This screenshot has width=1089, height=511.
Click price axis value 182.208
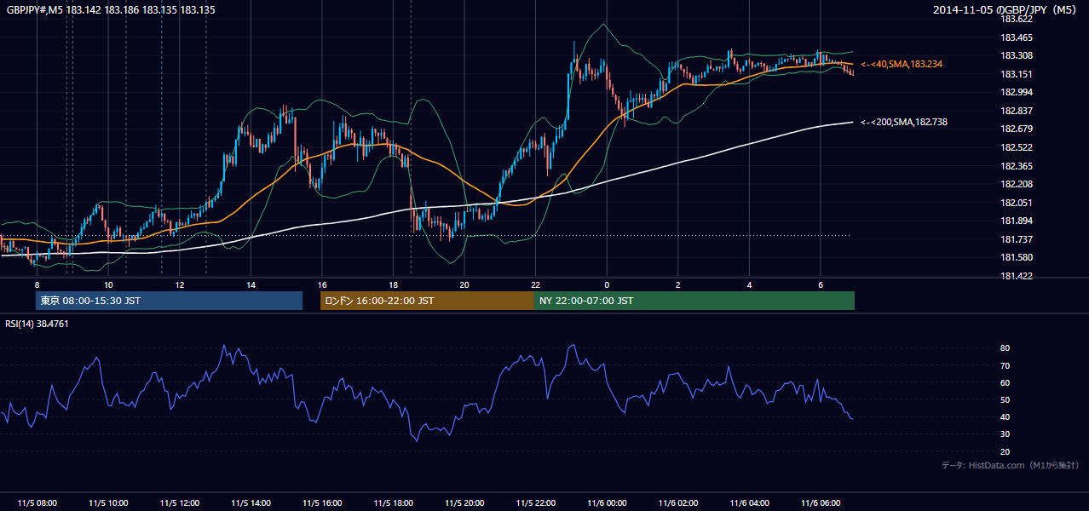point(1016,184)
